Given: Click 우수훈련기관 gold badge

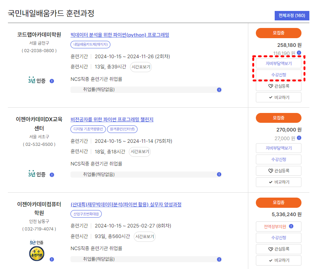Looking at the screenshot, I should [37, 254].
